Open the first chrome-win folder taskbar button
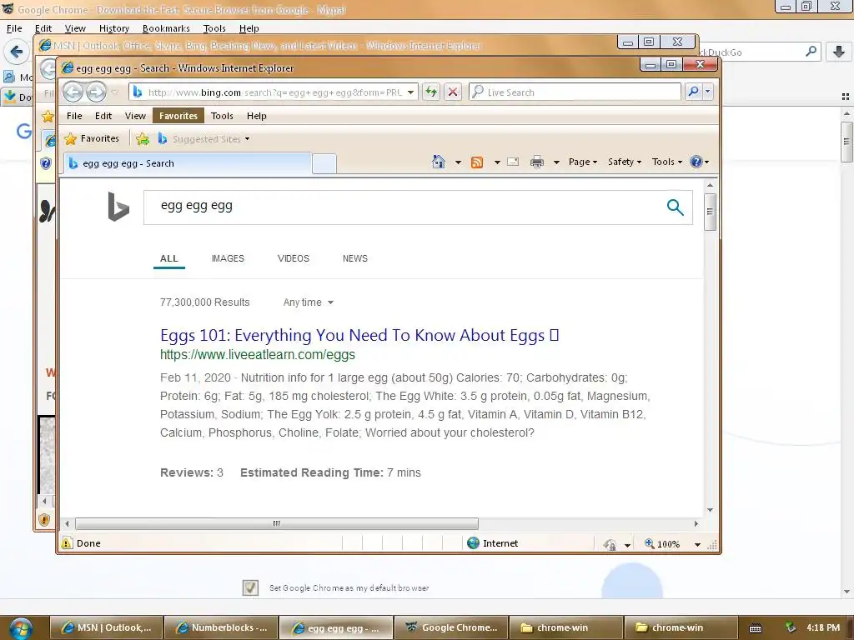854x640 pixels. pos(566,628)
